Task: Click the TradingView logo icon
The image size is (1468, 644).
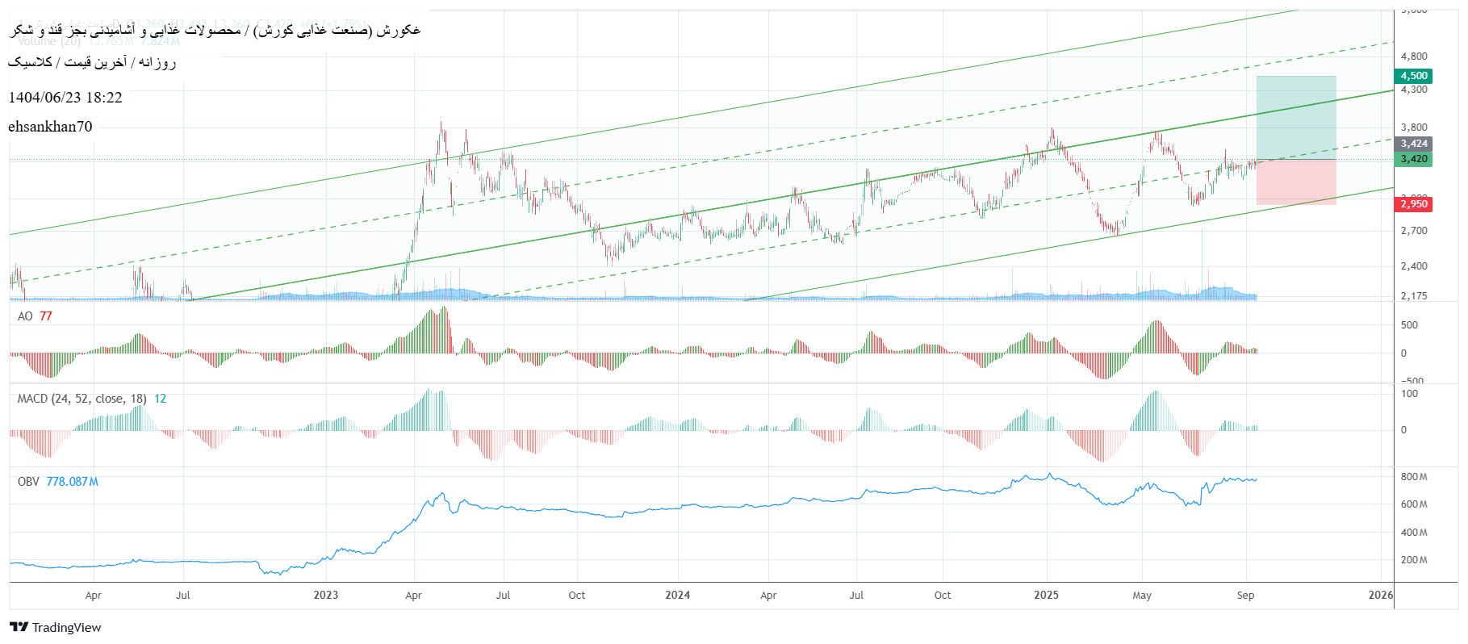Action: 19,627
